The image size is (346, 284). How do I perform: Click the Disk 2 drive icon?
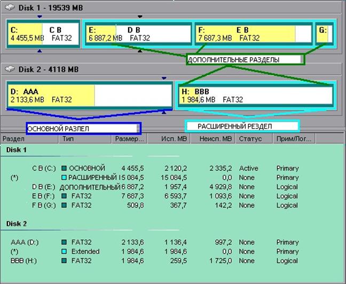(x=10, y=69)
